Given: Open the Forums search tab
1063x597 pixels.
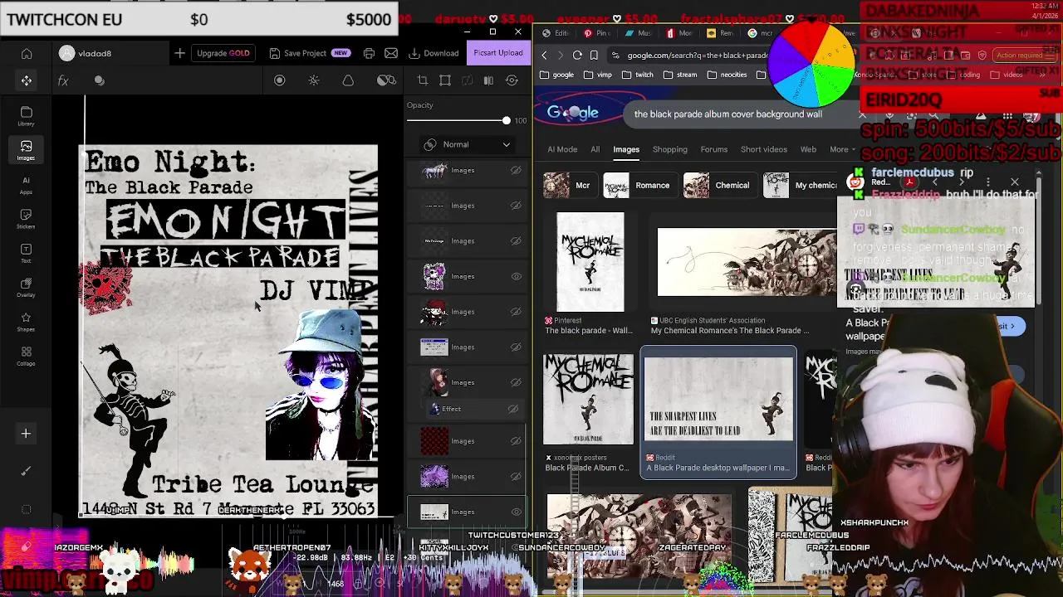Looking at the screenshot, I should coord(714,149).
